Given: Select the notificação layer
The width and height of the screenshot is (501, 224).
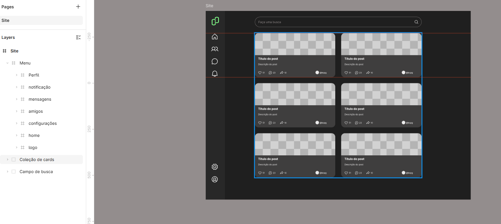Looking at the screenshot, I should click(40, 87).
